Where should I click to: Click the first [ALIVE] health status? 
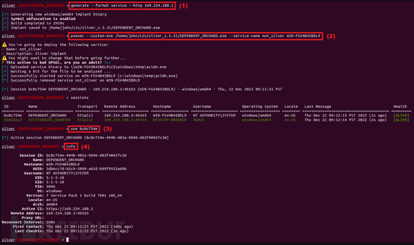(401, 116)
